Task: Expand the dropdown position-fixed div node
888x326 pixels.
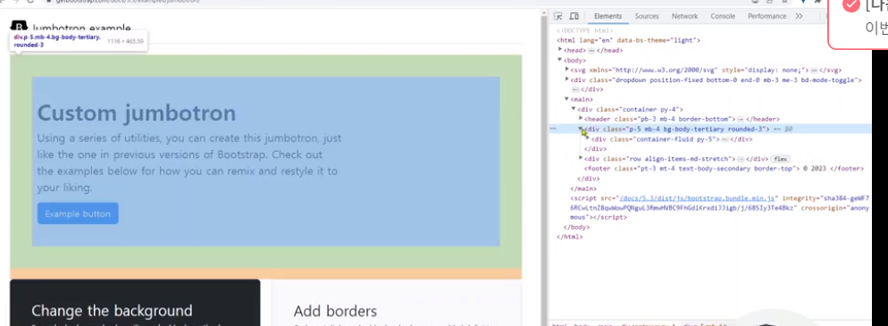Action: [x=567, y=79]
